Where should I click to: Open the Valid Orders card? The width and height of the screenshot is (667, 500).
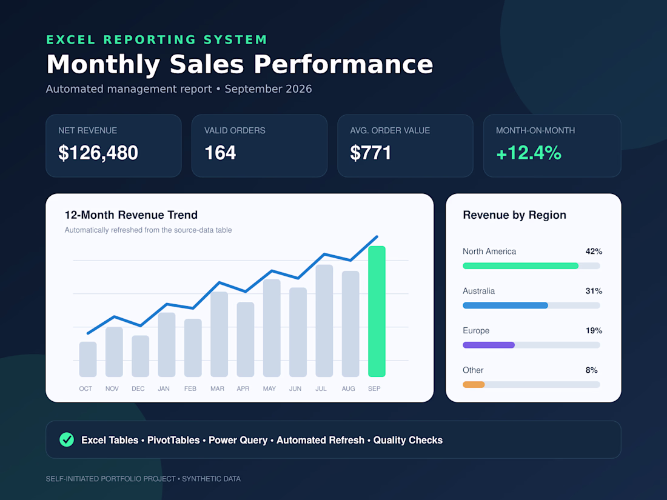[x=260, y=146]
